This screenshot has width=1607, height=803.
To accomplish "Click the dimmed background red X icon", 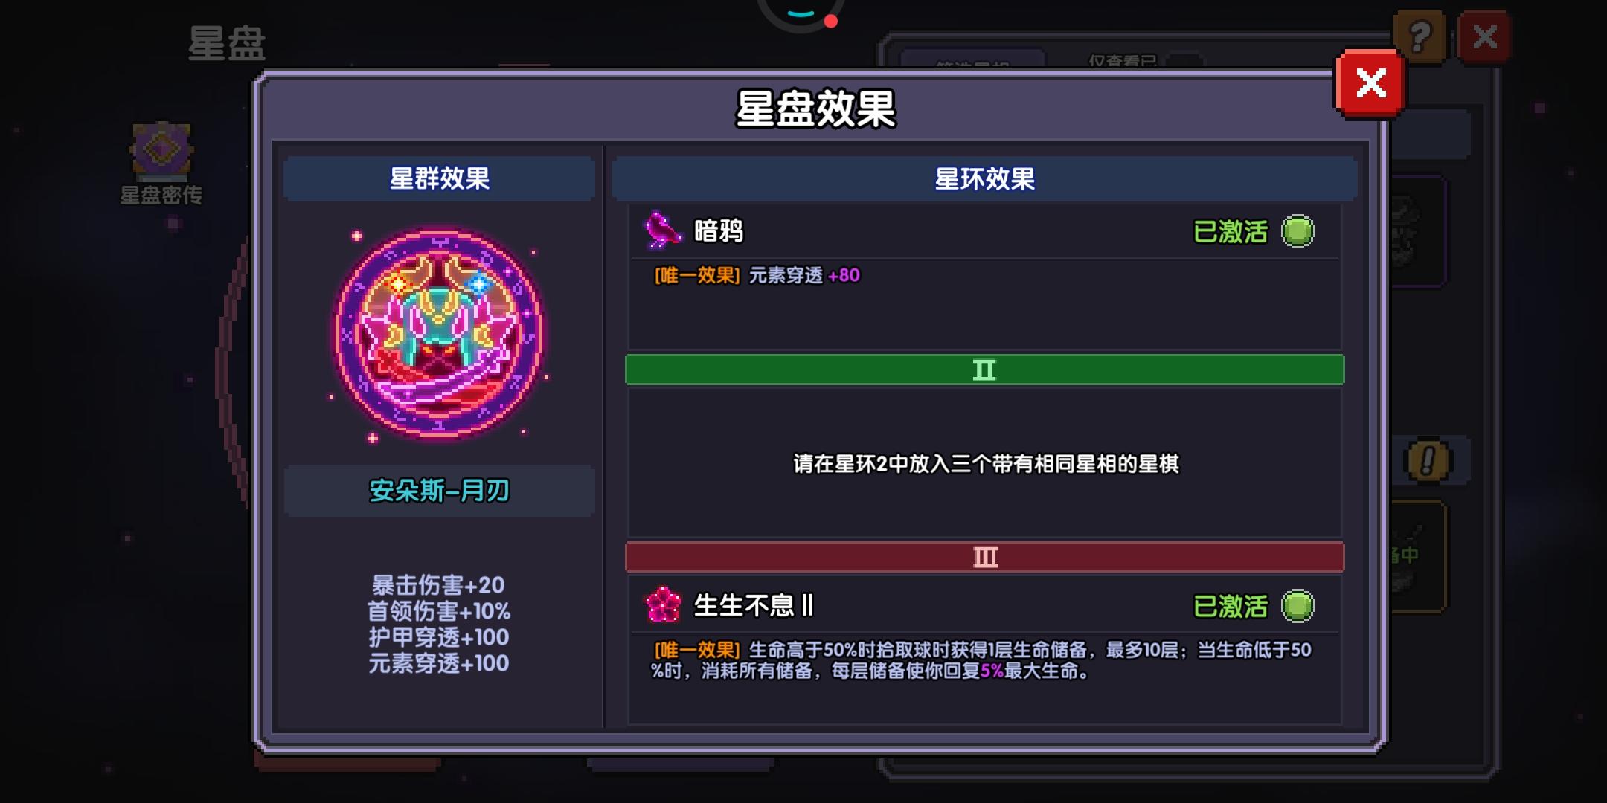I will tap(1484, 36).
